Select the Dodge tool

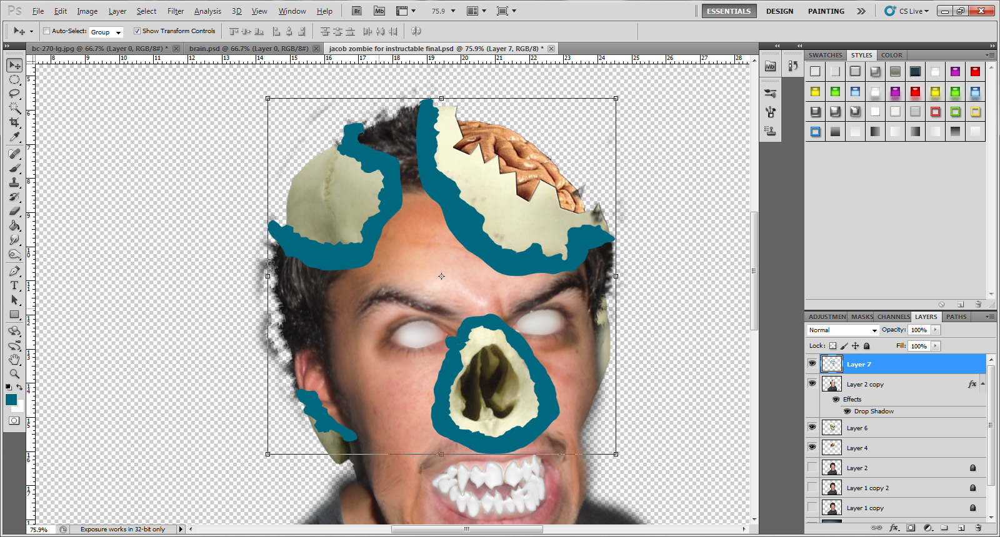[14, 254]
